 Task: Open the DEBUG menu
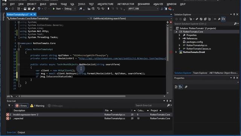click(x=53, y=4)
